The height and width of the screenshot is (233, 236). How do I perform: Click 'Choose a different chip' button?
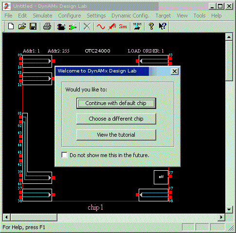116,119
